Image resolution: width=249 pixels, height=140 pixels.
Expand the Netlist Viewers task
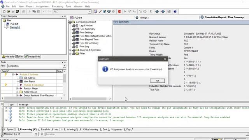[x=17, y=92]
